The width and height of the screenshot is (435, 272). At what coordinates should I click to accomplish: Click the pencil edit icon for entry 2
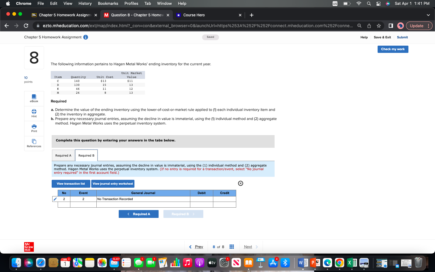pos(55,199)
